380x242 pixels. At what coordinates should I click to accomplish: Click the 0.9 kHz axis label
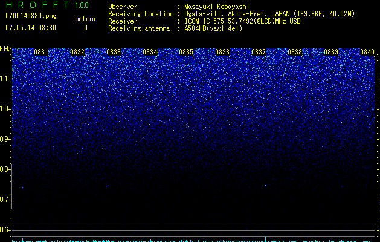pyautogui.click(x=5, y=139)
